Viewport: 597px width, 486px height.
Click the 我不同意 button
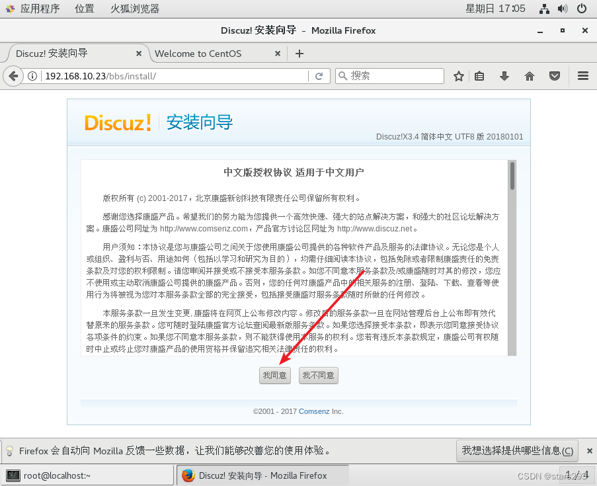click(318, 376)
